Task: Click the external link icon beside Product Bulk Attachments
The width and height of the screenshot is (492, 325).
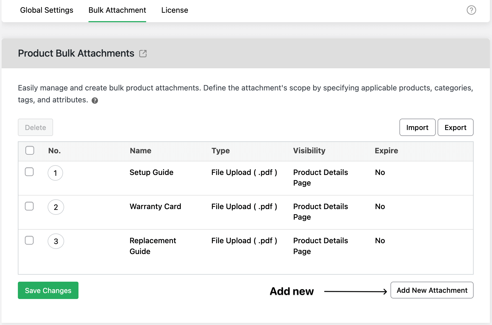Action: click(x=143, y=53)
